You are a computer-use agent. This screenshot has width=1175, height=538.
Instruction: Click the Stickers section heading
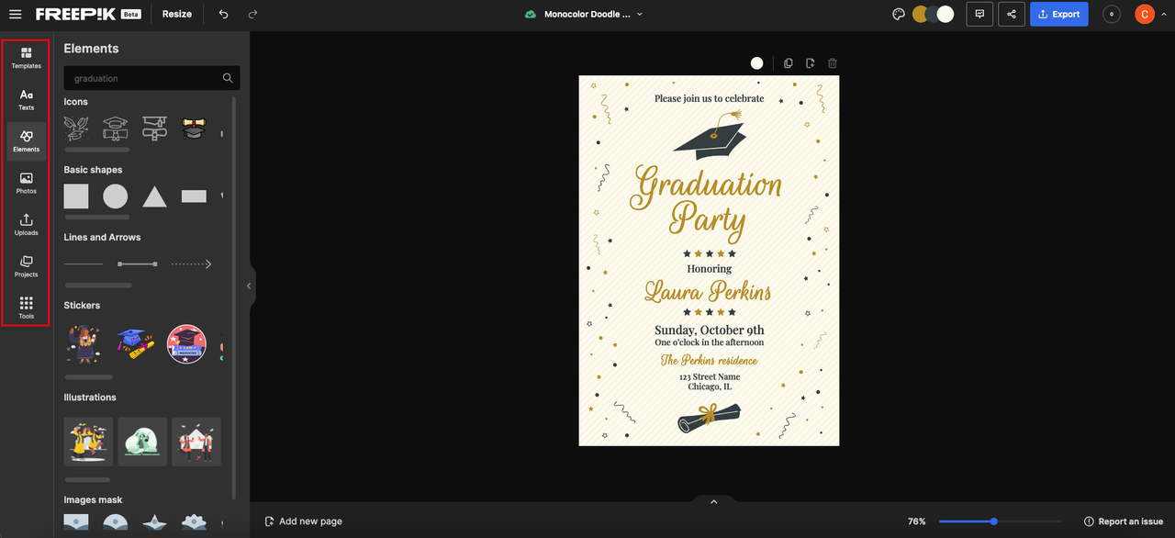pos(82,305)
